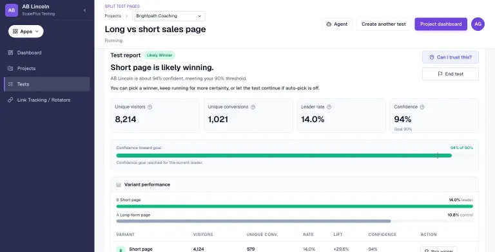This screenshot has height=252, width=495.
Task: Click the CONFIDENCE column header
Action: [382, 235]
